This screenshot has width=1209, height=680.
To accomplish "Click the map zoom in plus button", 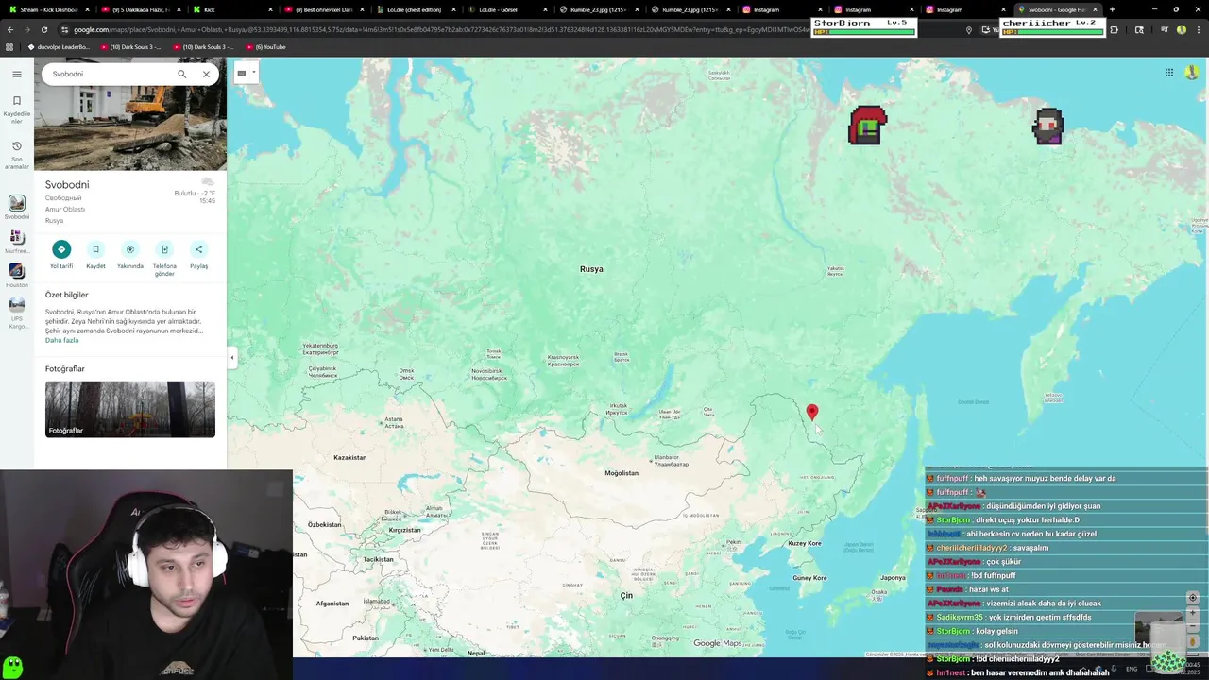I will click(1193, 613).
